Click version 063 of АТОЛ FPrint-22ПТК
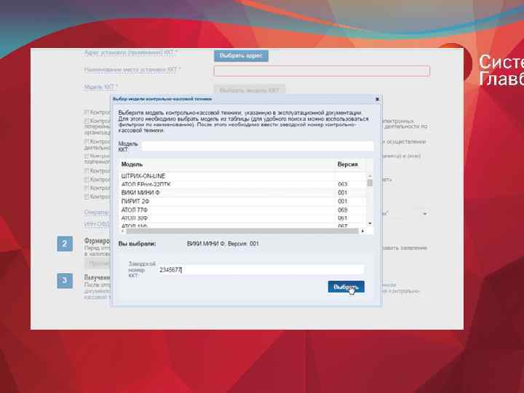 343,184
